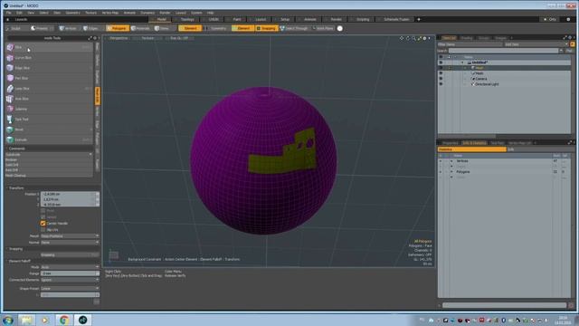
Task: Toggle the Snapping button in toolbar
Action: (x=266, y=28)
